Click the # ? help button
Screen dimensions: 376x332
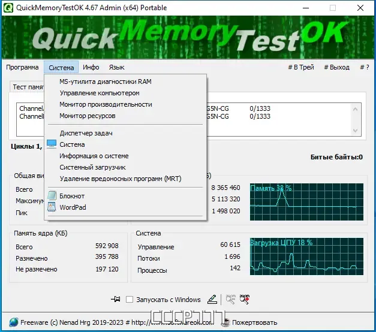pyautogui.click(x=365, y=67)
